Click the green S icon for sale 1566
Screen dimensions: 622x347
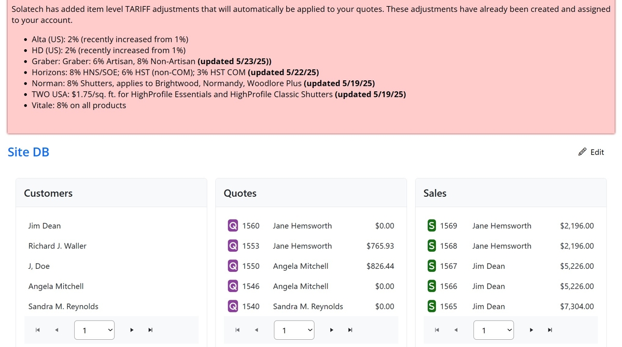[x=431, y=286]
